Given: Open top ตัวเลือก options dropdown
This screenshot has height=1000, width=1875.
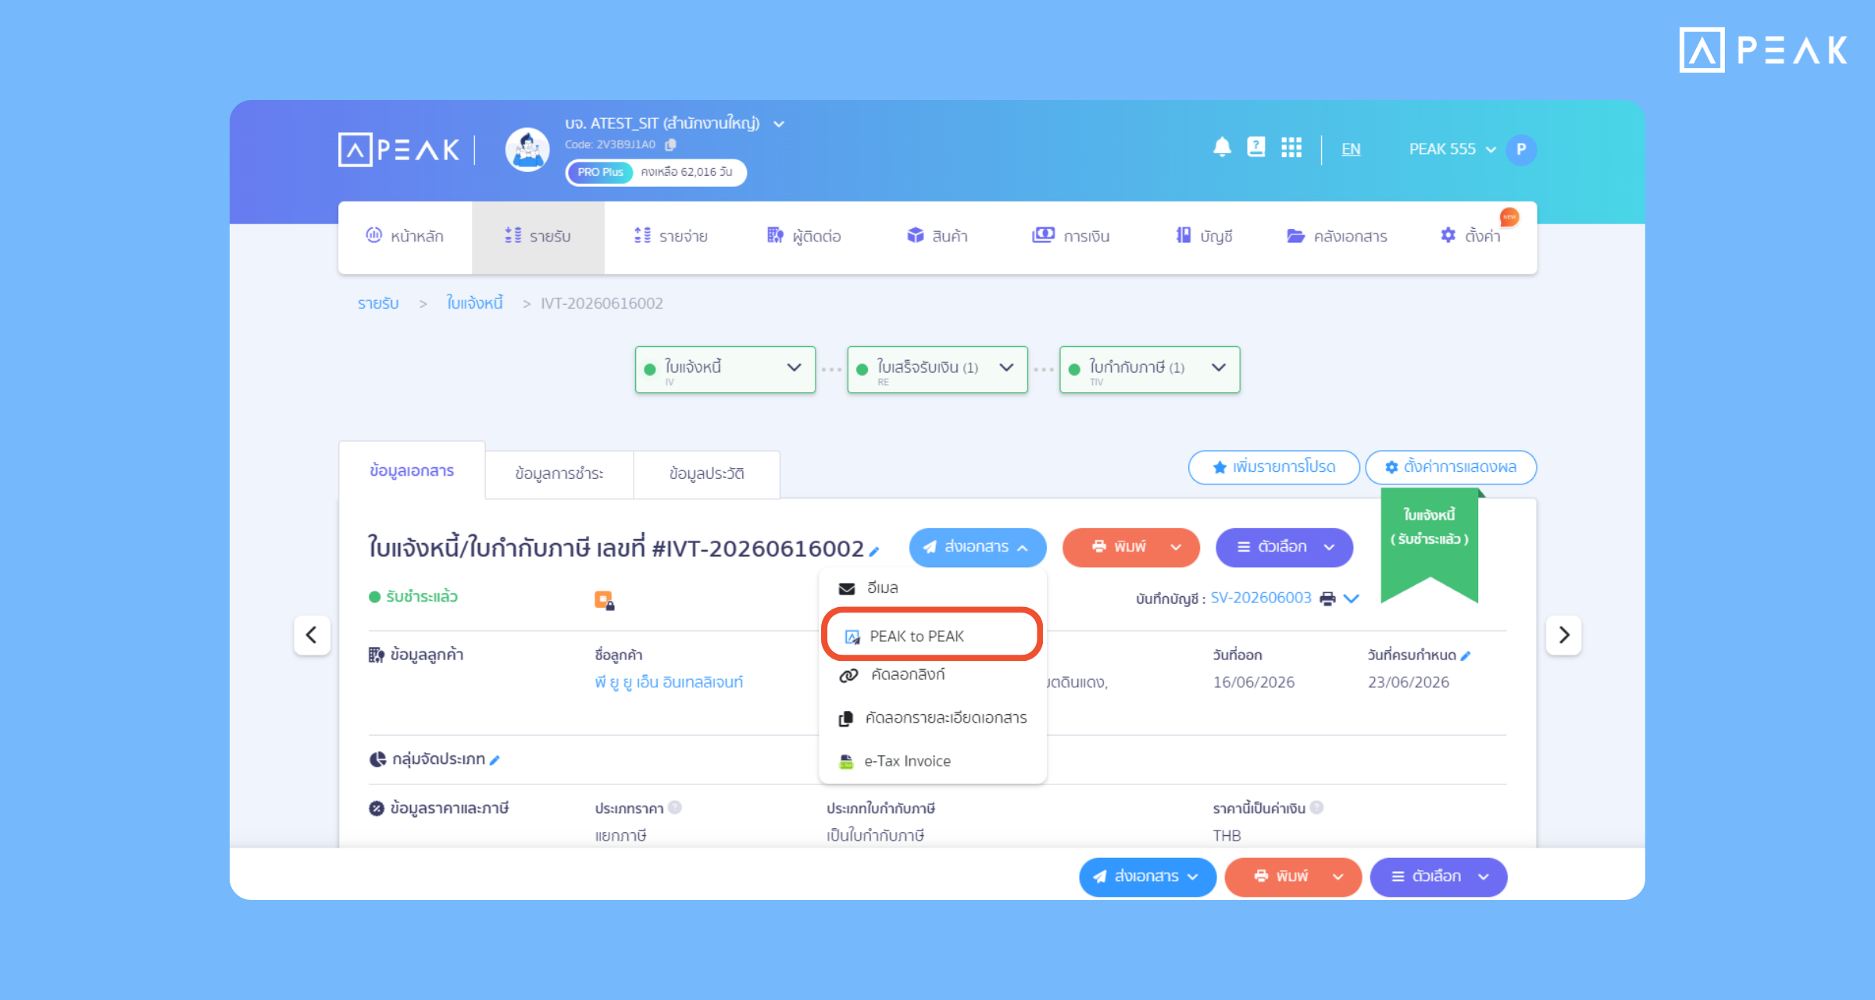Looking at the screenshot, I should tap(1284, 548).
